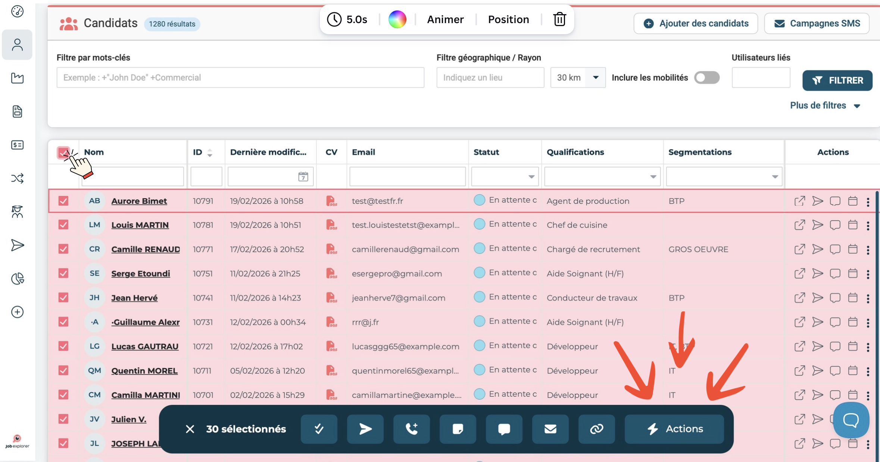Click Position in the top toolbar
This screenshot has width=880, height=462.
[508, 19]
